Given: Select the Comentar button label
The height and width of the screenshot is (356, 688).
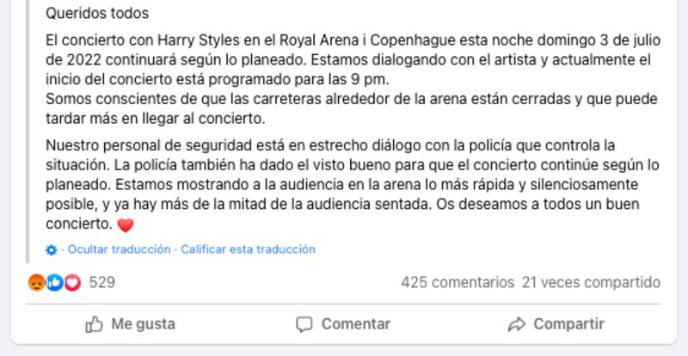Looking at the screenshot, I should 356,324.
